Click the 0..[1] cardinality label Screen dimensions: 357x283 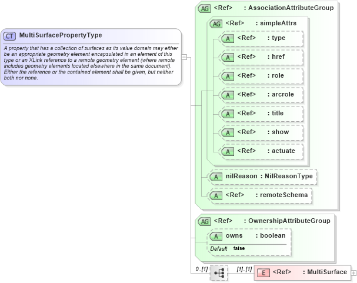click(202, 269)
